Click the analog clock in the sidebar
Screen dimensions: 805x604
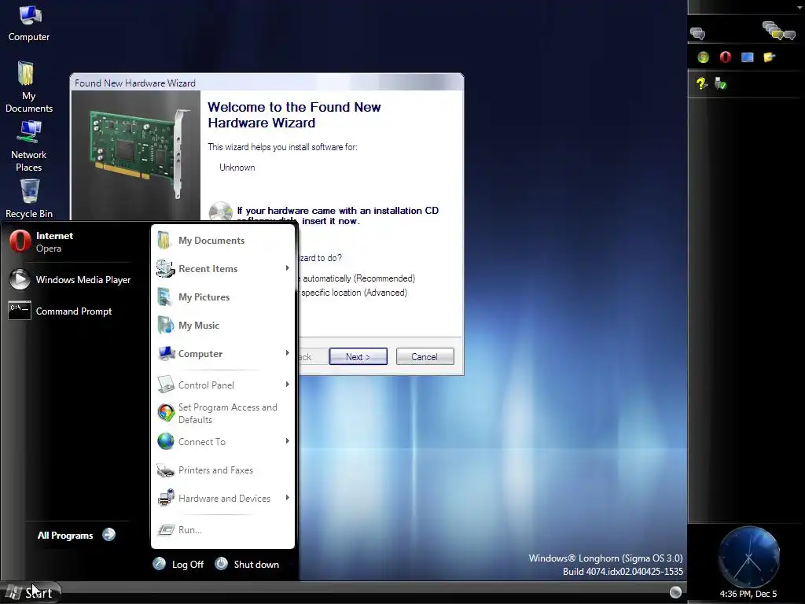pos(748,558)
